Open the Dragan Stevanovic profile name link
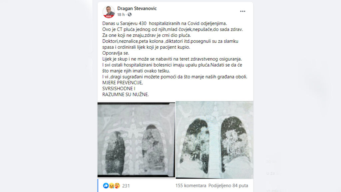Image resolution: width=341 pixels, height=192 pixels. click(x=137, y=8)
